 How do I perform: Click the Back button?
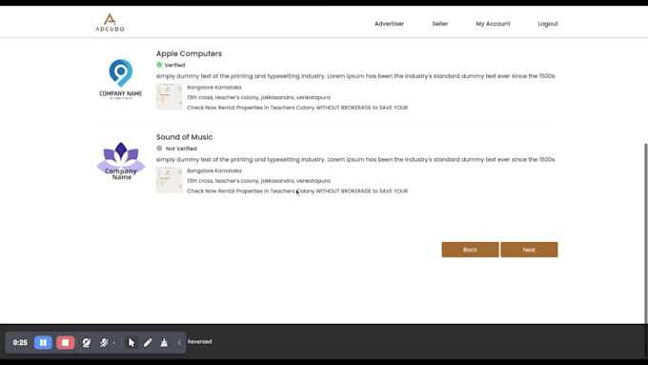tap(470, 250)
